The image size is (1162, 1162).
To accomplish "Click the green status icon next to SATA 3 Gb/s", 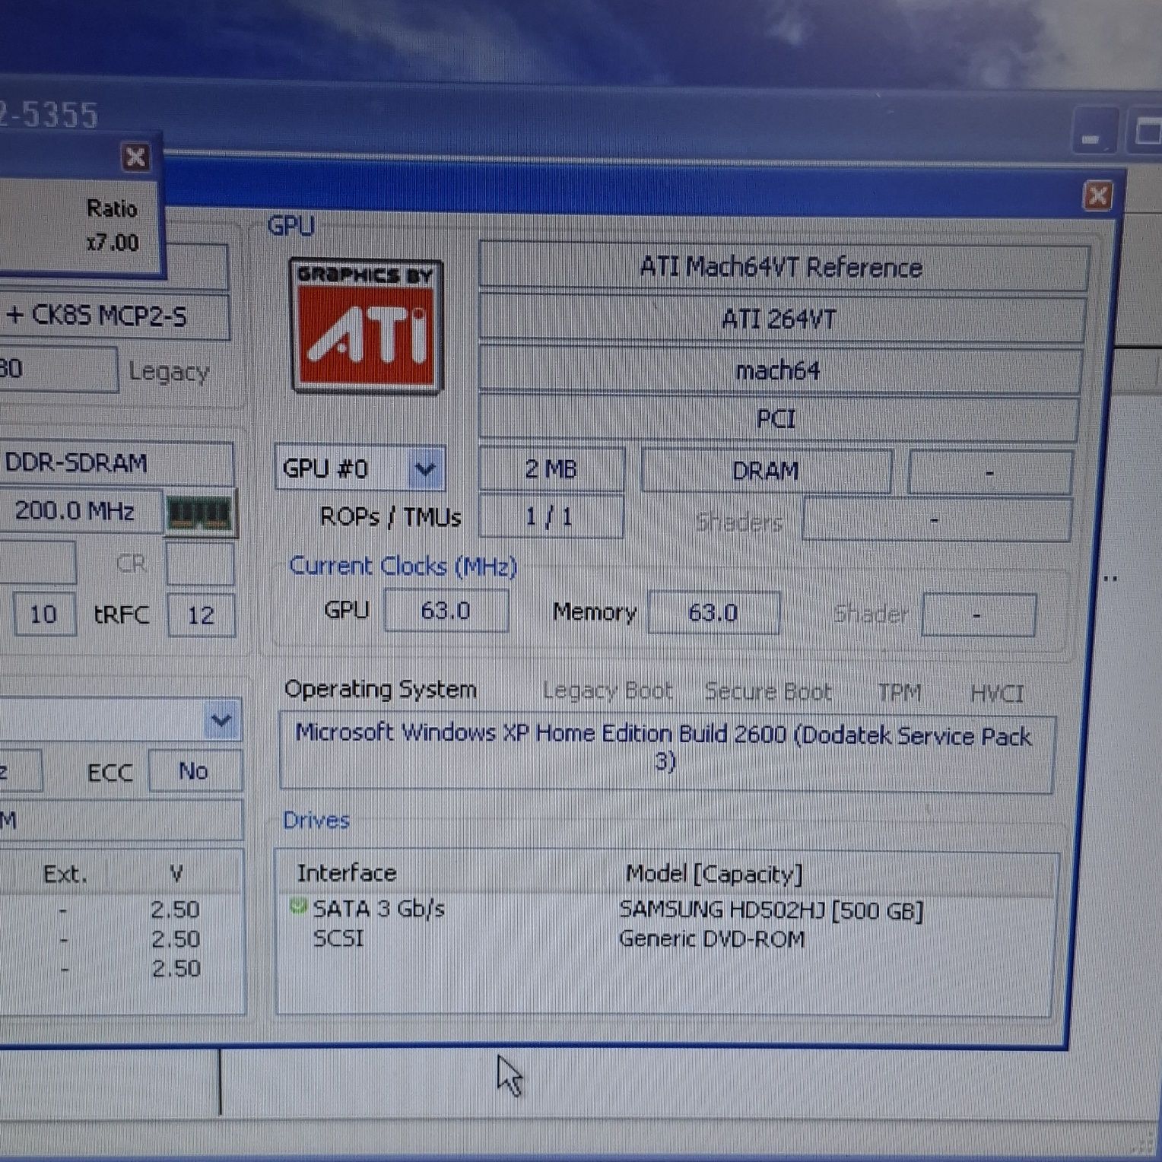I will coord(298,906).
